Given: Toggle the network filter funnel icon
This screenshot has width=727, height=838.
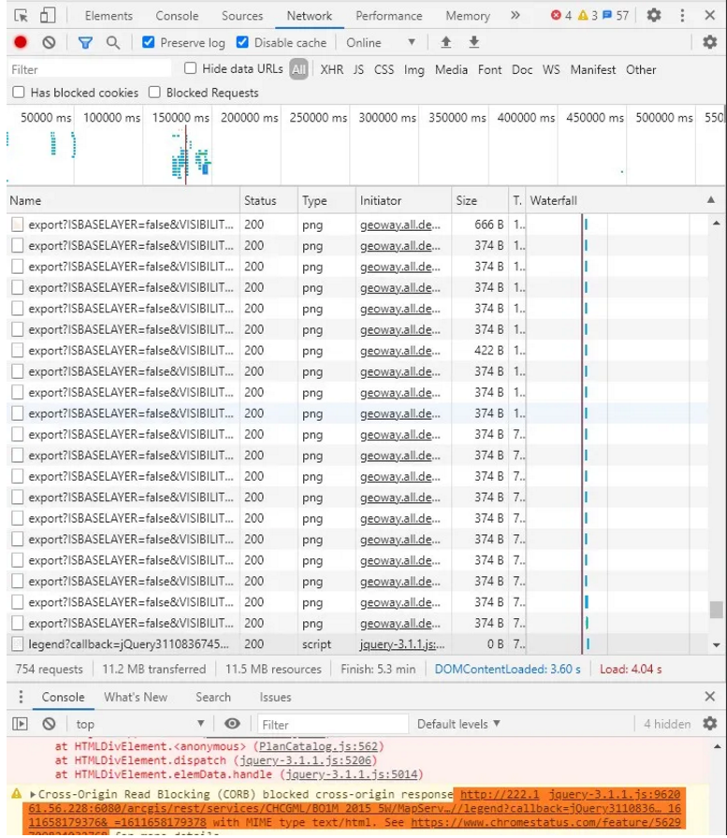Looking at the screenshot, I should tap(85, 43).
